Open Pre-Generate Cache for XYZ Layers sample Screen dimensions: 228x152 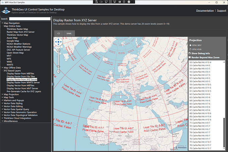(x=24, y=92)
